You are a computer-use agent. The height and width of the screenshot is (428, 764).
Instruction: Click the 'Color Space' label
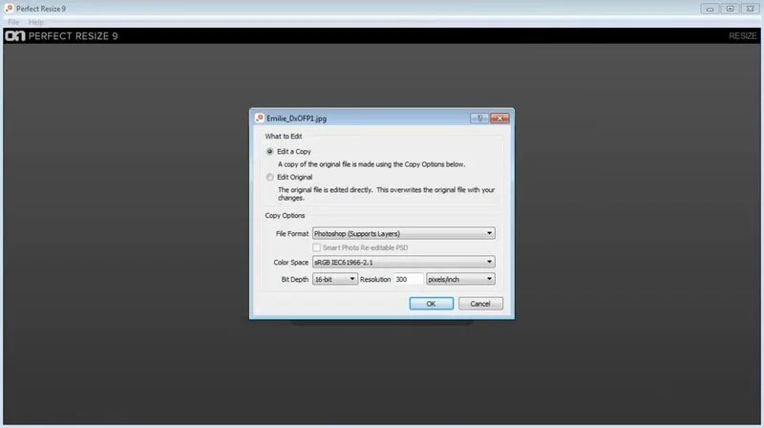point(291,263)
